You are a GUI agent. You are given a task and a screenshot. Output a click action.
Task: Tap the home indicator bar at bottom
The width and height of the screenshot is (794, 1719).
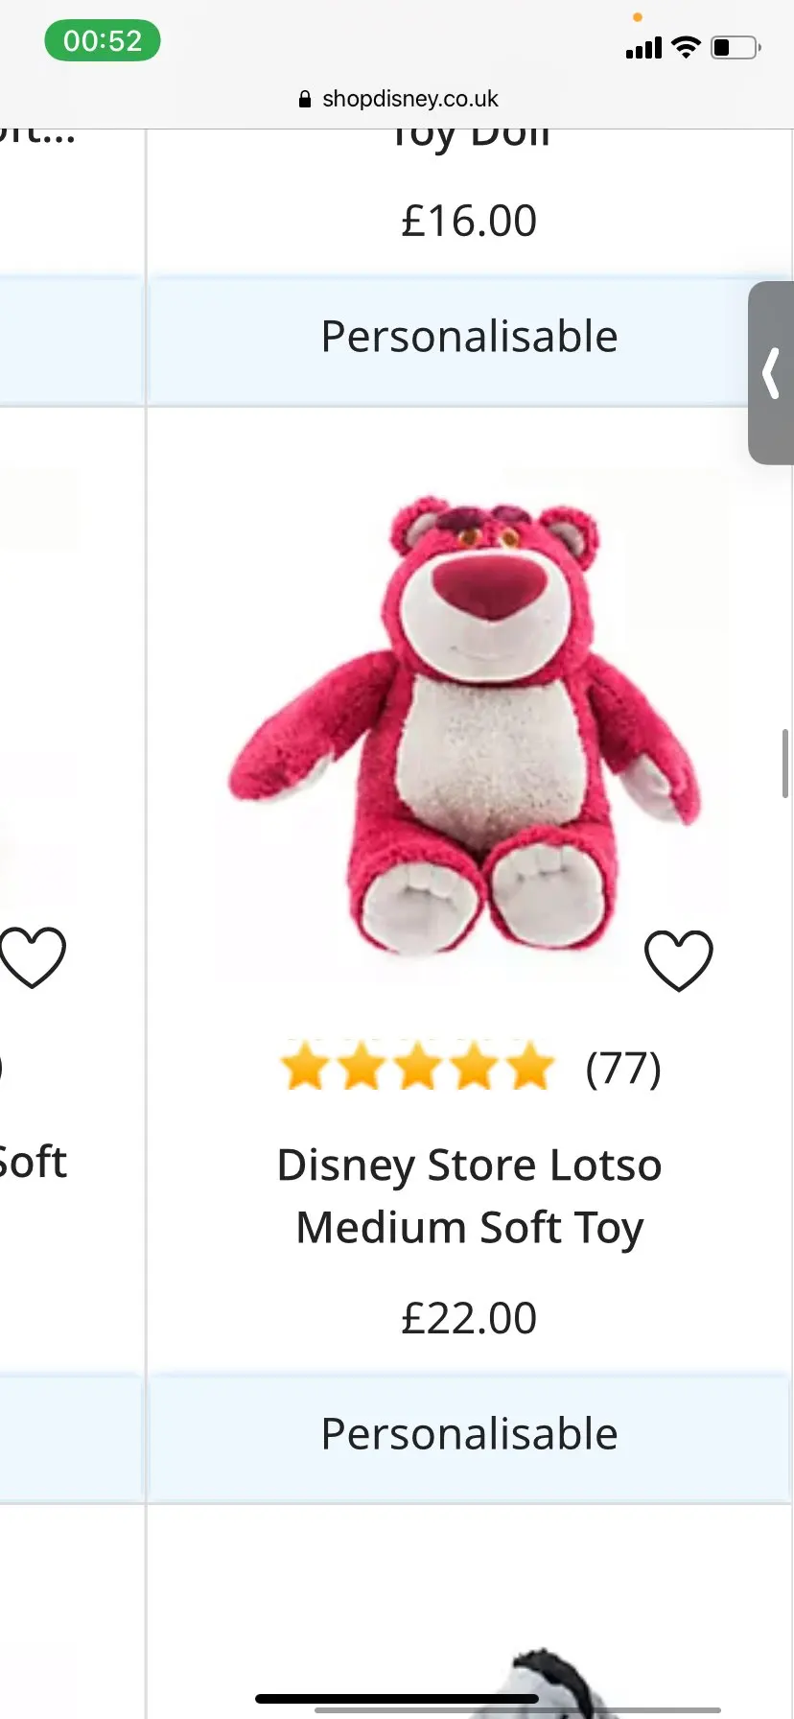[x=397, y=1699]
